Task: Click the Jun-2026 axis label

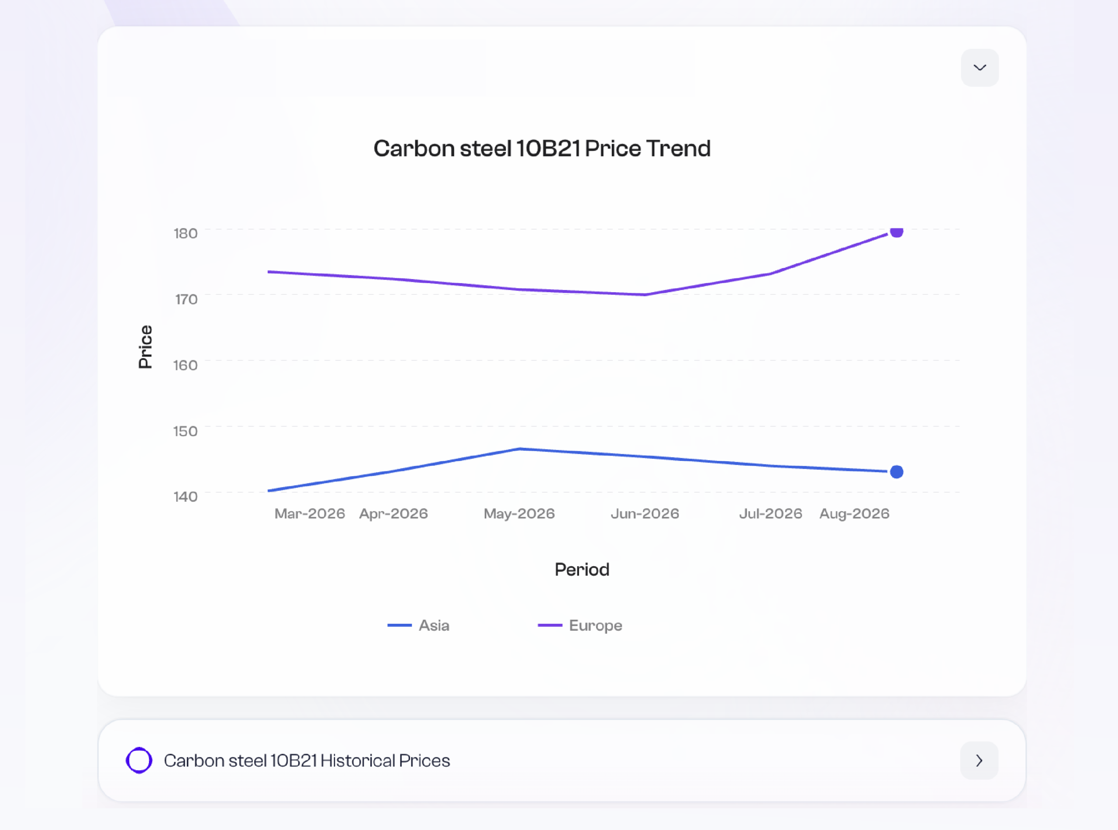Action: 645,513
